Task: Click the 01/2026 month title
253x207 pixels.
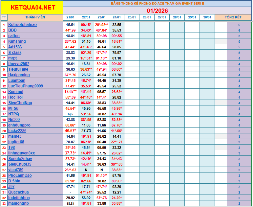Action: point(157,11)
